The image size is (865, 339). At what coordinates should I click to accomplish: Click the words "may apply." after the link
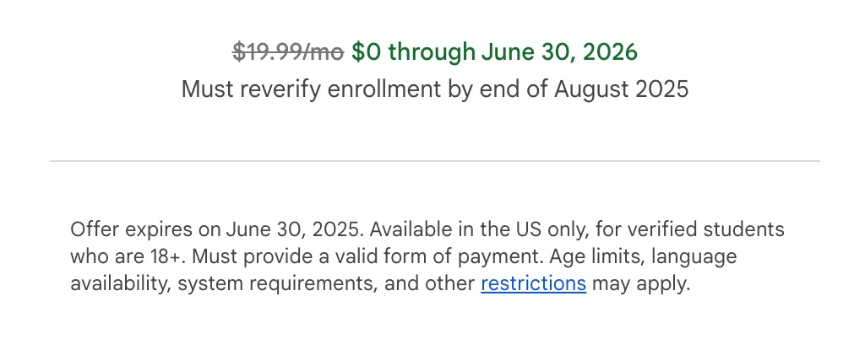641,283
